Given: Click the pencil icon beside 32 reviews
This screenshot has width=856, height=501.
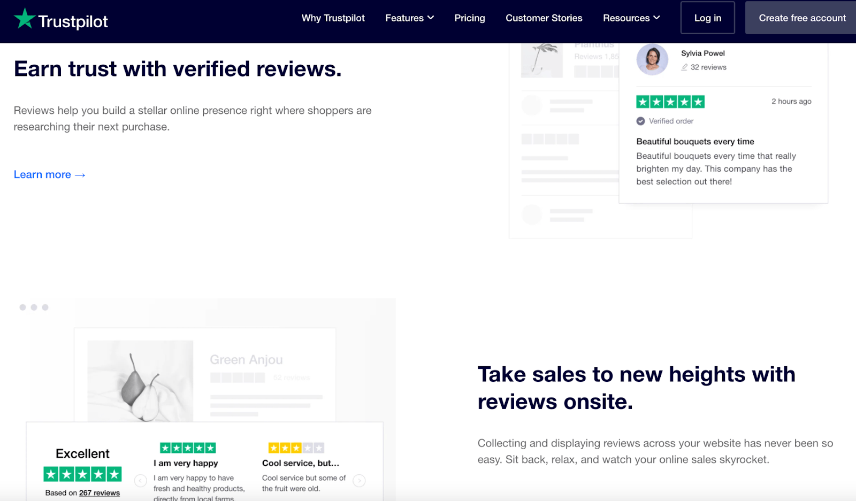Looking at the screenshot, I should tap(684, 67).
